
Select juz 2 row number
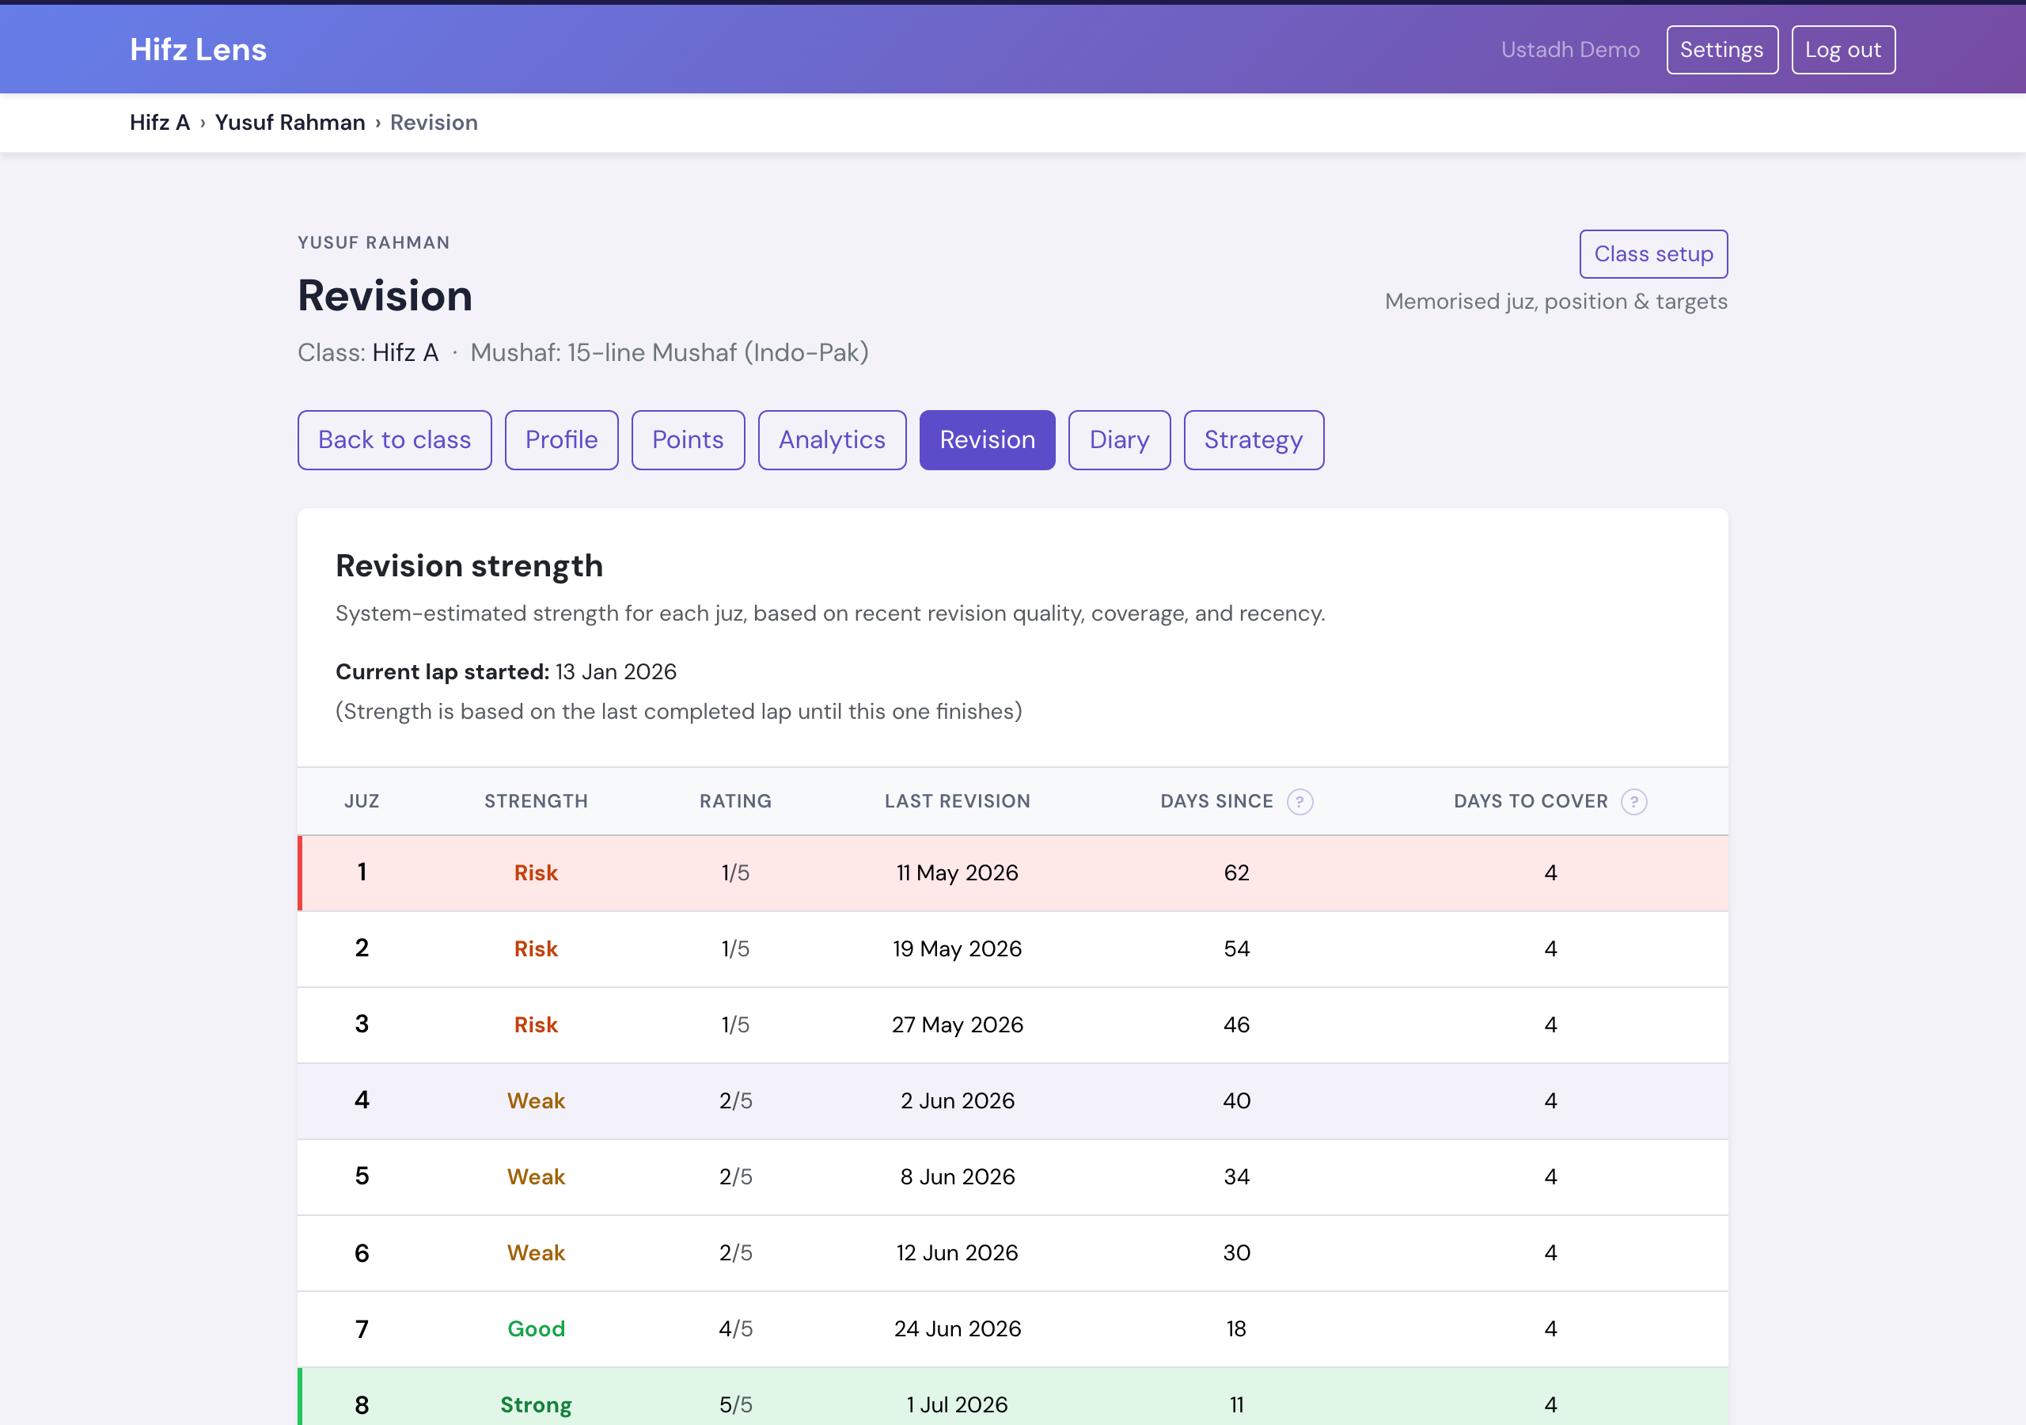tap(362, 949)
